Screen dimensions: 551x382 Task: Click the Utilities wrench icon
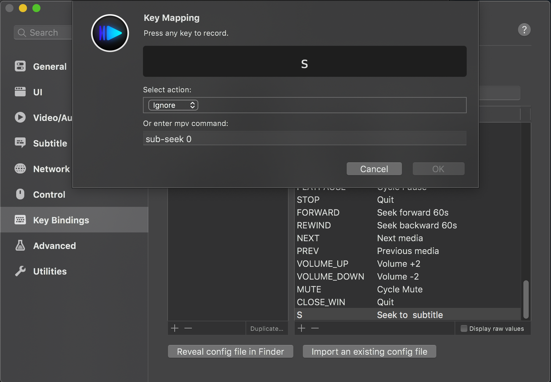tap(20, 271)
